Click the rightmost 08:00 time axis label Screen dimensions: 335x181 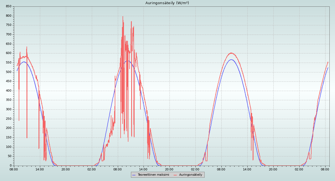(x=325, y=169)
